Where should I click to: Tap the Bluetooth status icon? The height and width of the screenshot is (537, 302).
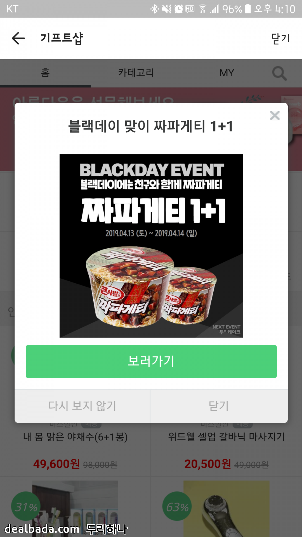(x=154, y=9)
